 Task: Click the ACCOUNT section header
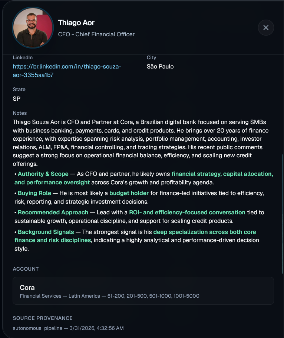pos(26,269)
